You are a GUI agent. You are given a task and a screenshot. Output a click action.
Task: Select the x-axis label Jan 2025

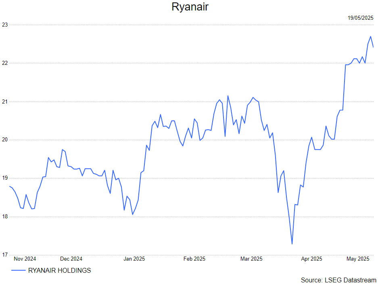[x=134, y=259]
